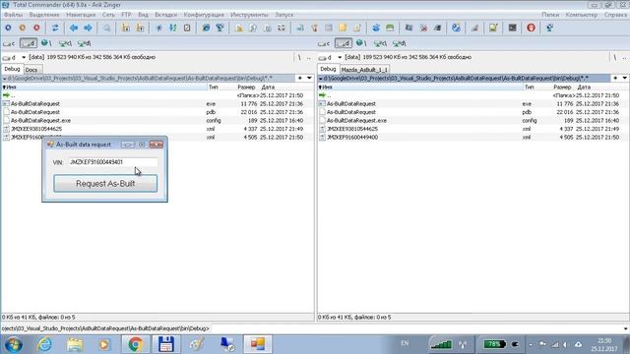Select drive c in left drive bar

[x=9, y=43]
